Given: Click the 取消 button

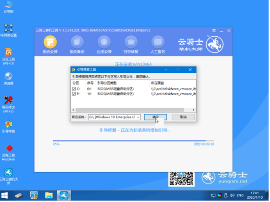Looking at the screenshot, I should (184, 117).
